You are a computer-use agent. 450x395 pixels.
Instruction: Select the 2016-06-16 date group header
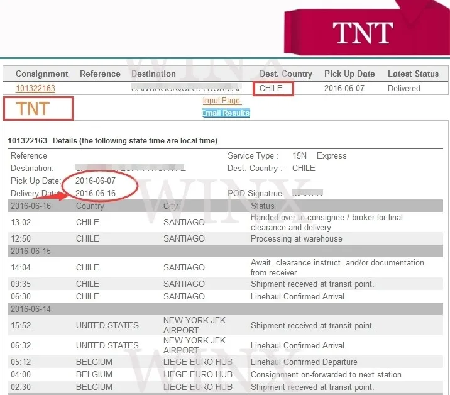tap(31, 206)
